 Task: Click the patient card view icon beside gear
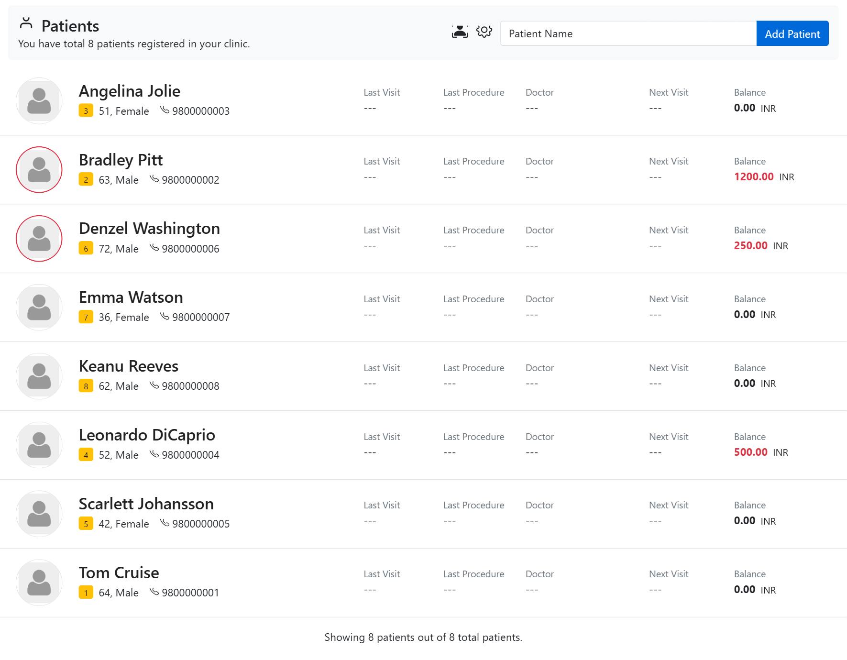coord(460,32)
